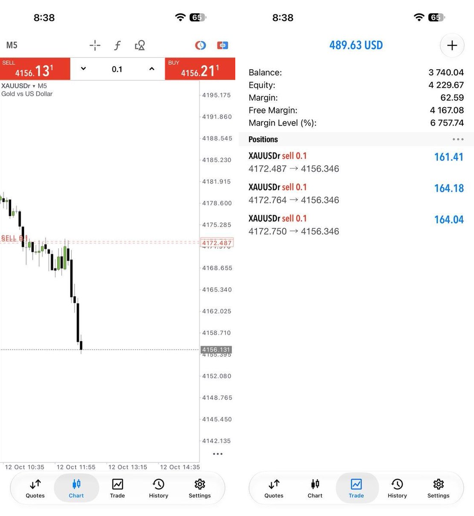Open Positions three-dots options menu
The image size is (474, 516).
point(458,139)
